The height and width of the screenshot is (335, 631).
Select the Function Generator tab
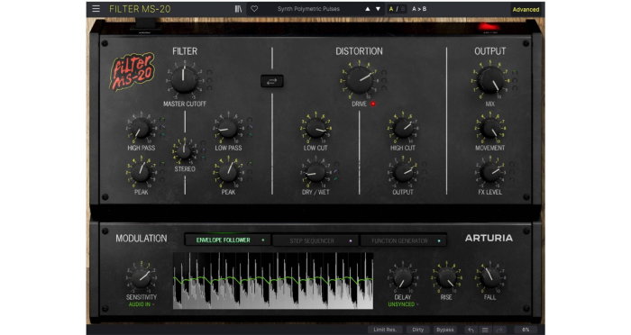[x=404, y=241]
